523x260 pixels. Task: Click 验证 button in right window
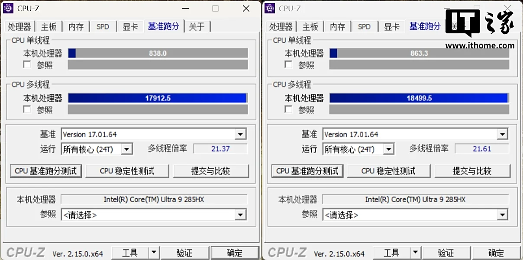click(446, 253)
